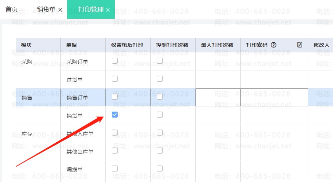333x182 pixels.
Task: Check 仅审核后打印 for 进货单
Action: [x=115, y=79]
